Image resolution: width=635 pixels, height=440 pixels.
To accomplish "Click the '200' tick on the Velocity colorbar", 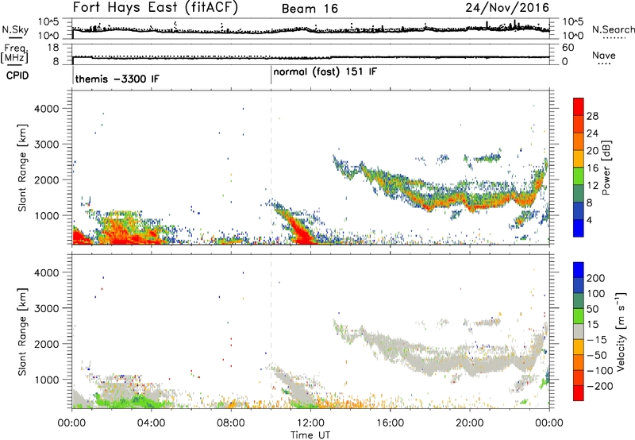I will (596, 278).
